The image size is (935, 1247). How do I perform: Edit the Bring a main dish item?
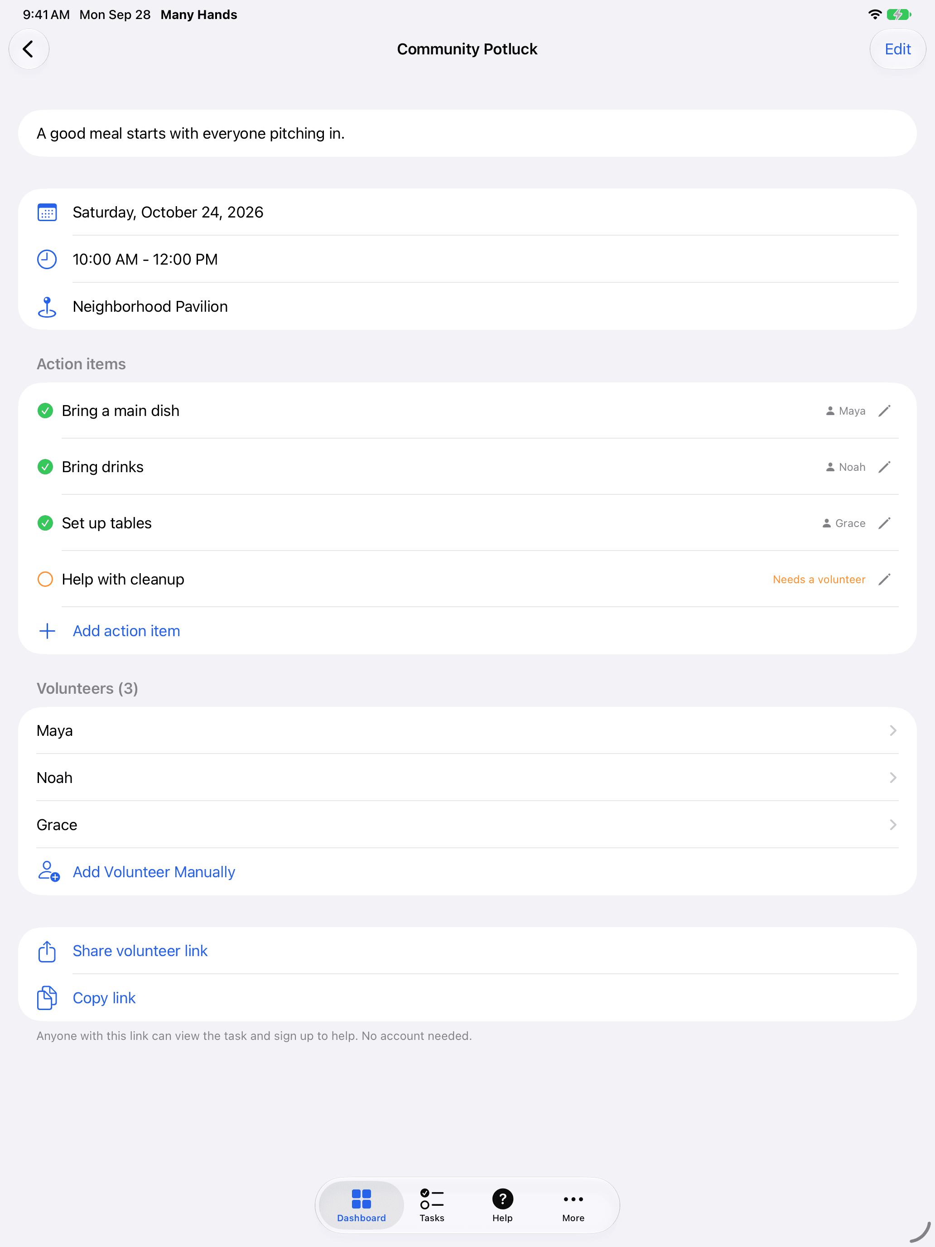pos(884,411)
